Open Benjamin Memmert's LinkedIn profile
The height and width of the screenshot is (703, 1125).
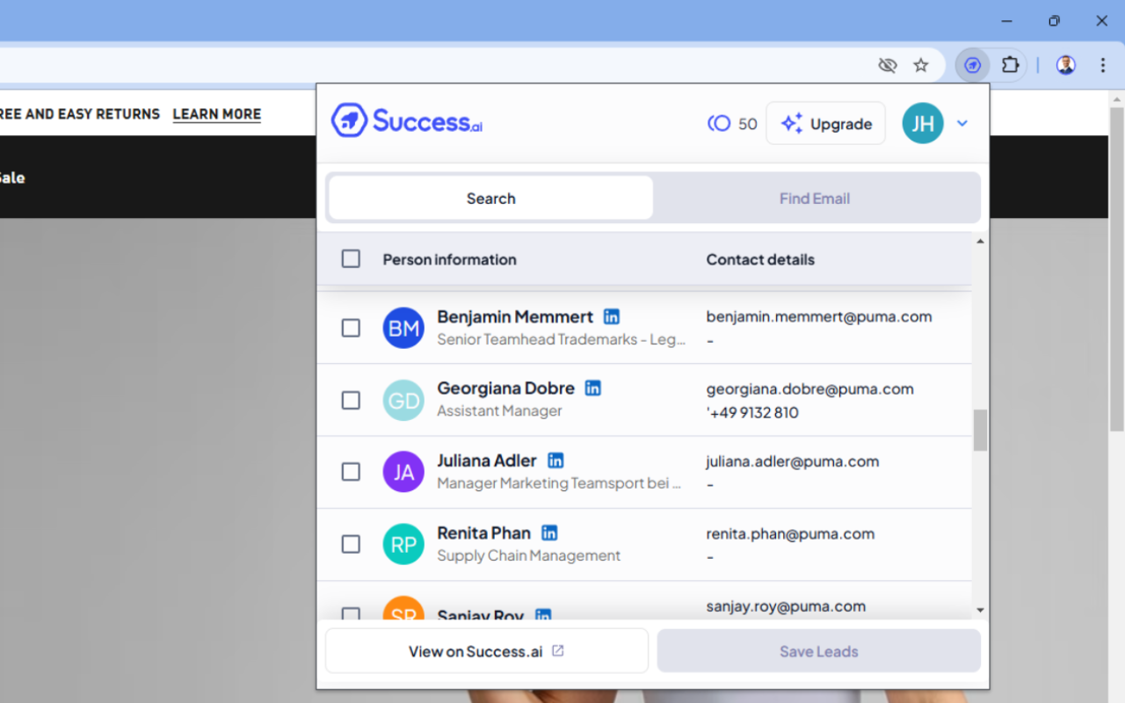point(611,316)
